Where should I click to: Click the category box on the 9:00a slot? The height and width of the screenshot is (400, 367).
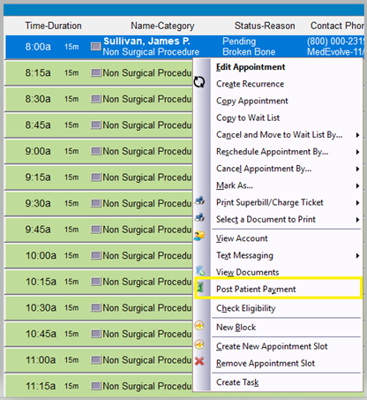96,151
